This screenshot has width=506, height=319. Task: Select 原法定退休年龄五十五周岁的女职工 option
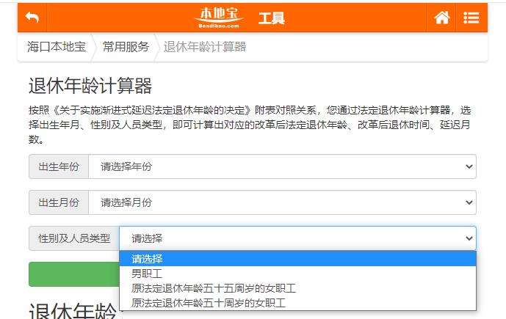point(297,288)
